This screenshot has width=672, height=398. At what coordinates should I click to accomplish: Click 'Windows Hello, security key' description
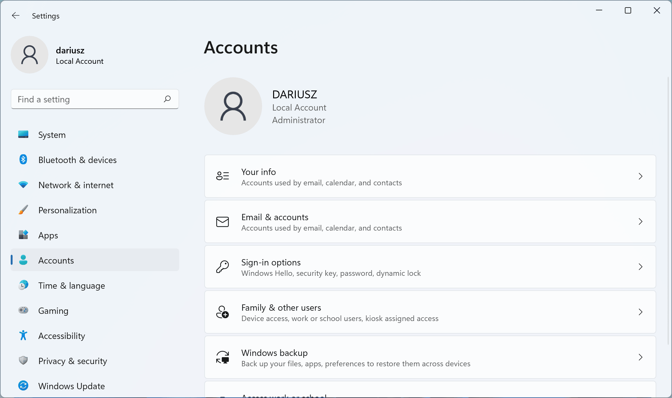click(x=331, y=273)
